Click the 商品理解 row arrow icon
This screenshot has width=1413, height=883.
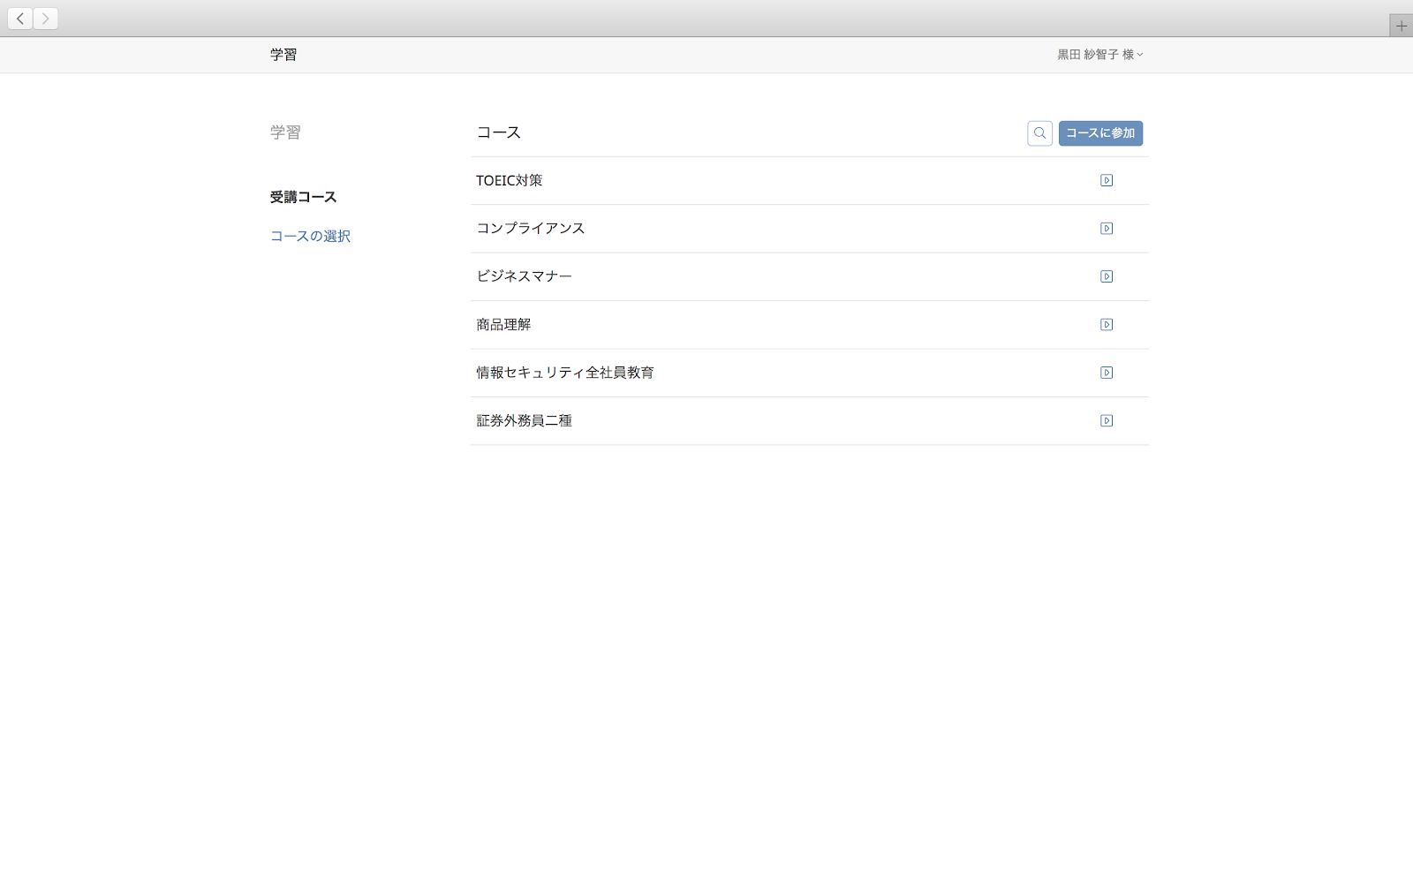tap(1106, 325)
